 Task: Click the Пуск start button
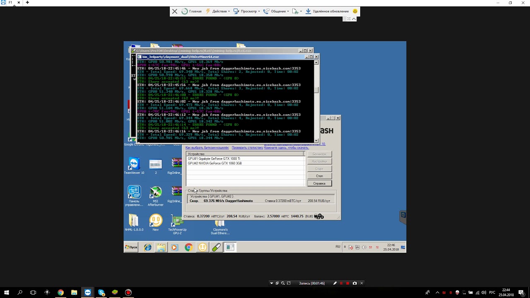[131, 248]
